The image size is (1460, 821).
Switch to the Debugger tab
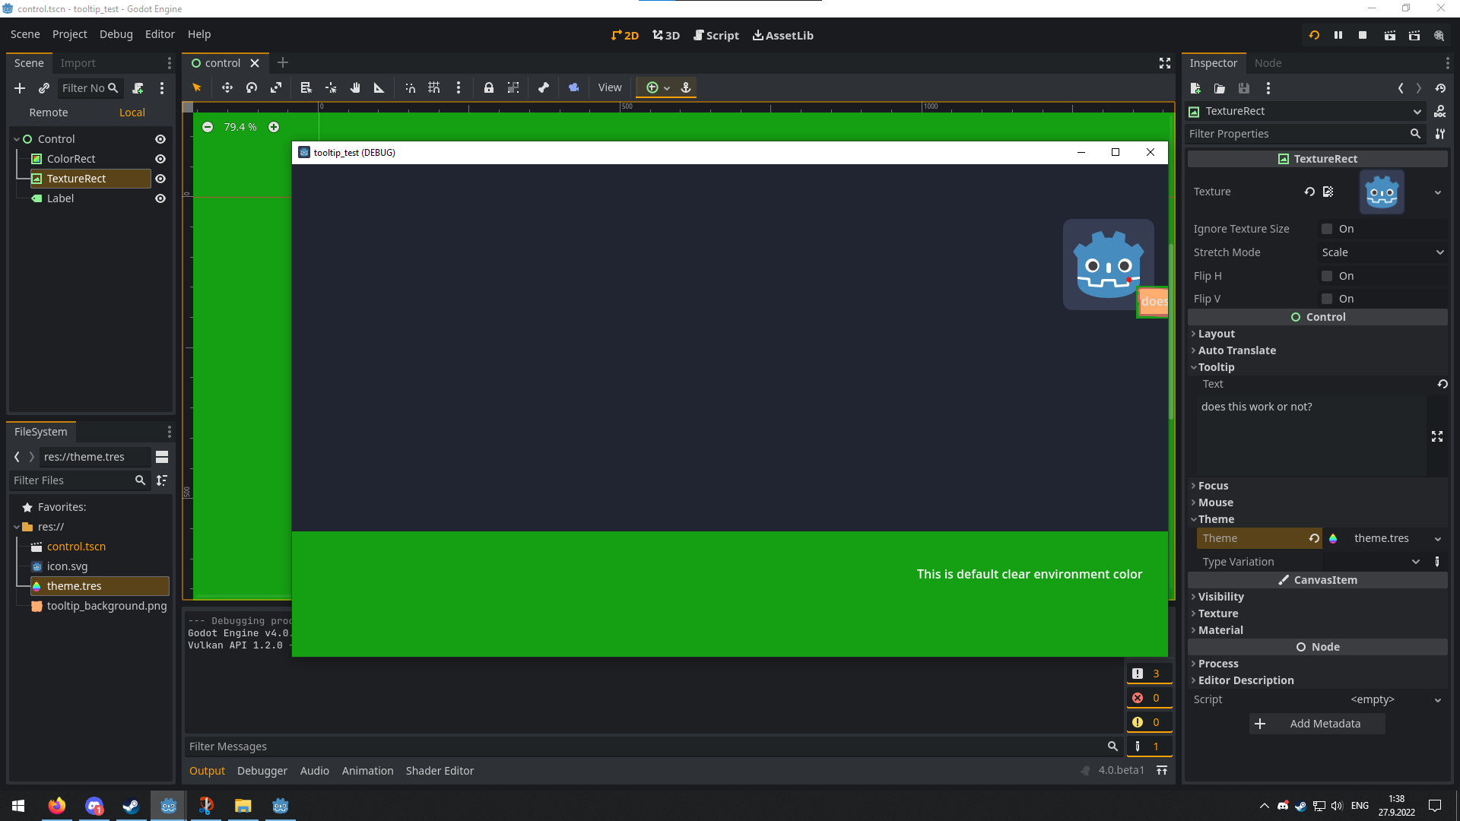[262, 770]
